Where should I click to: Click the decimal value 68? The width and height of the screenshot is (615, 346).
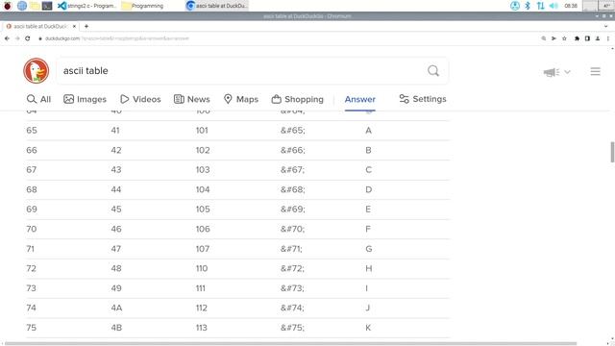coord(32,189)
